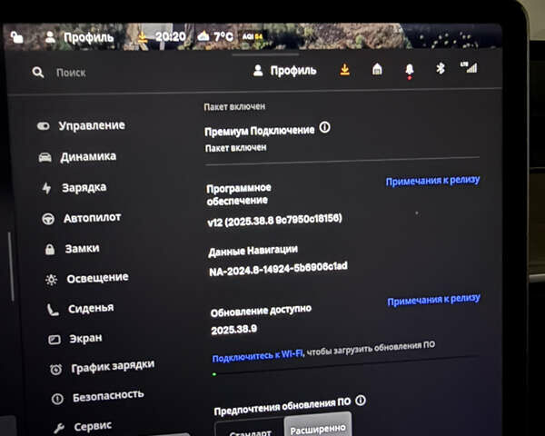Open Профиль in the settings header
Image resolution: width=545 pixels, height=436 pixels.
pos(285,71)
